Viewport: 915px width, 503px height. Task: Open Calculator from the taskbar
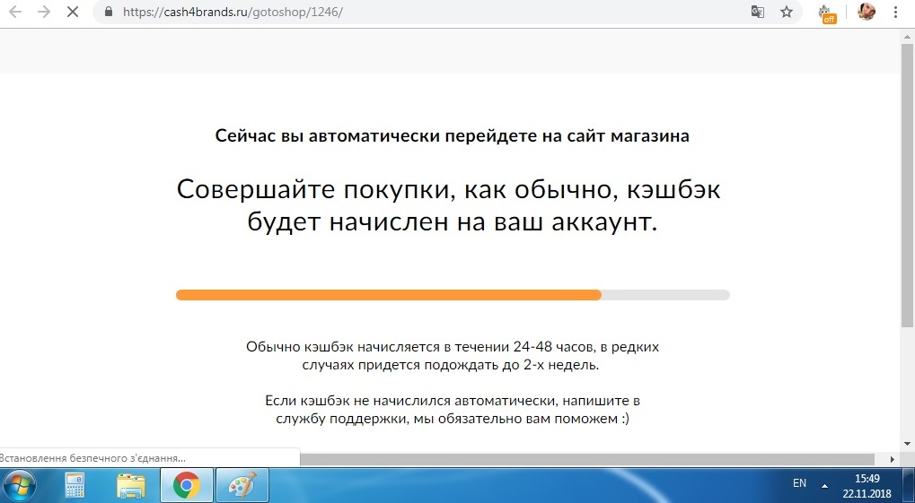75,485
